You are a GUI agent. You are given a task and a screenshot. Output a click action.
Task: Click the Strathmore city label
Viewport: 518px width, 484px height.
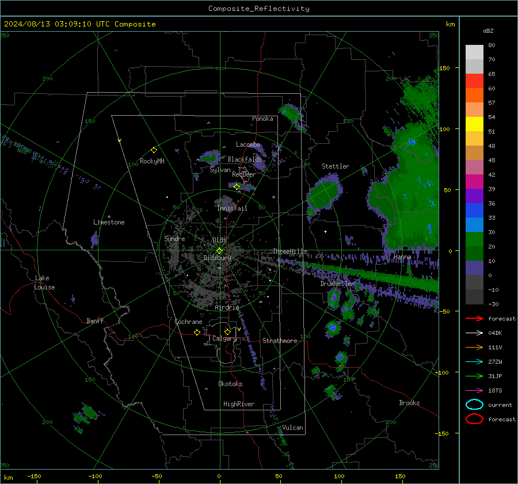pyautogui.click(x=280, y=341)
